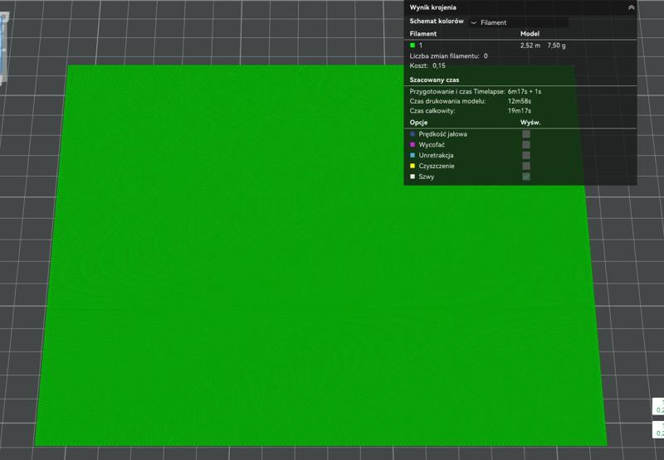Click the green filament 1 color swatch
The image size is (664, 460).
(x=413, y=46)
